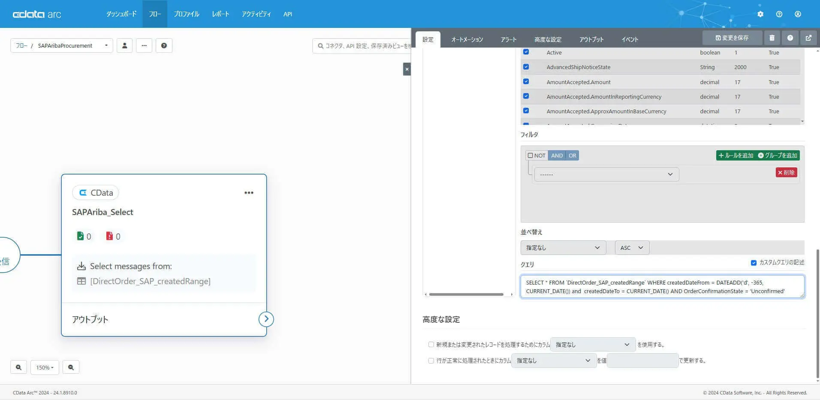Click the 変更を保存 button

click(x=732, y=38)
